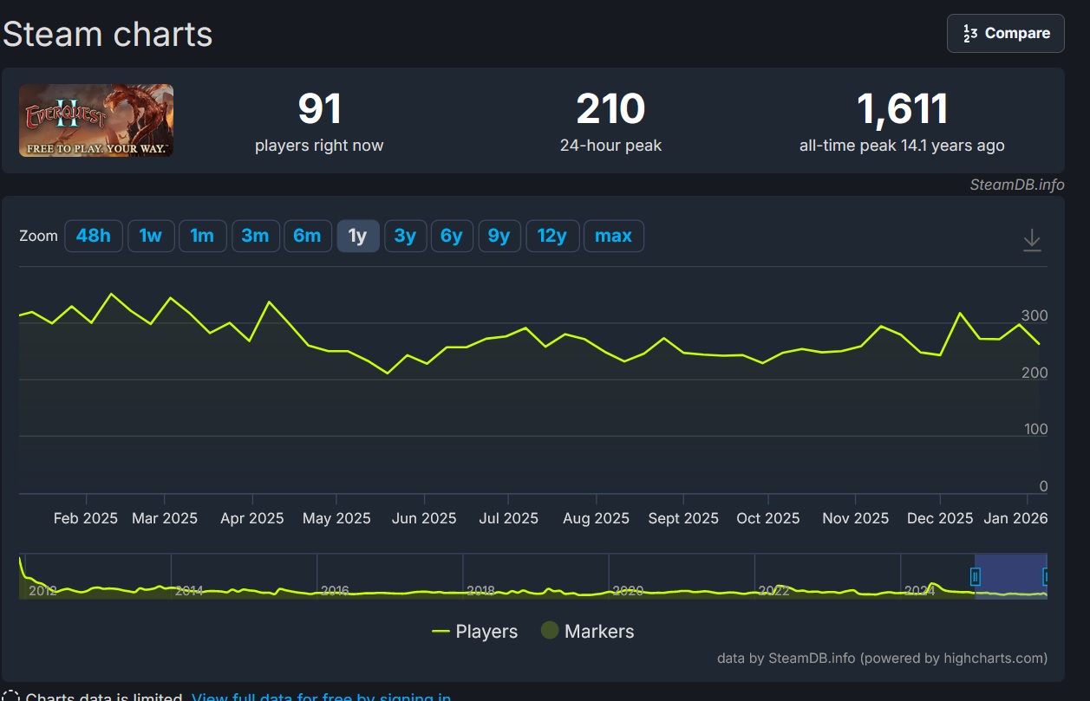Click the highlighted navigator selection window
The width and height of the screenshot is (1090, 701).
pos(1011,576)
